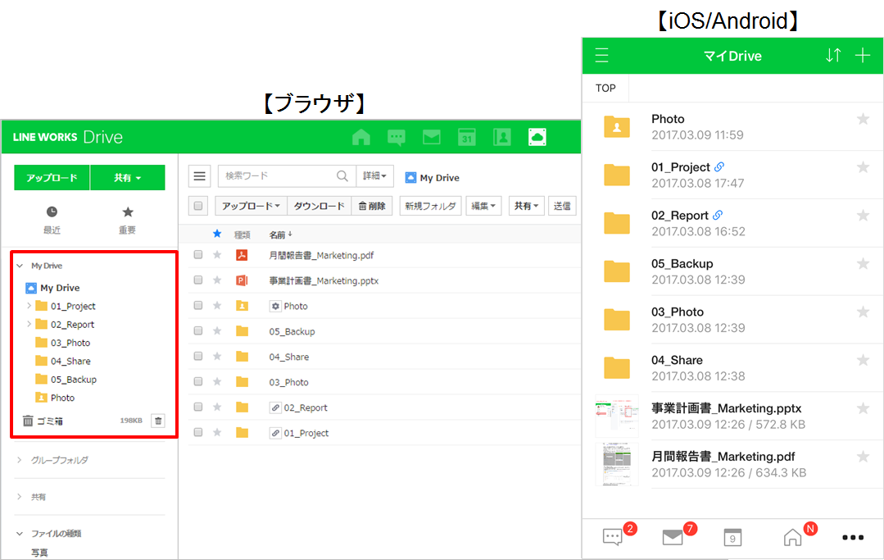Open the Message chat icon in header

[x=397, y=137]
